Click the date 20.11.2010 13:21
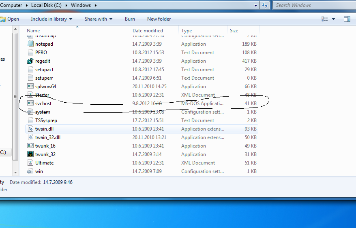356x228 pixels. click(x=149, y=137)
